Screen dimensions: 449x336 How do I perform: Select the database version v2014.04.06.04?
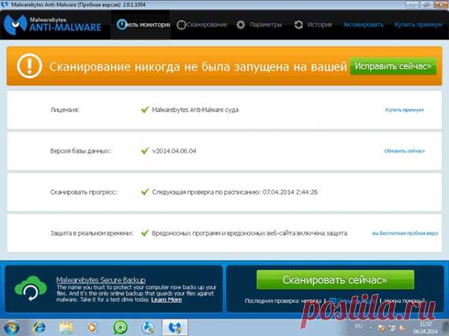[174, 151]
